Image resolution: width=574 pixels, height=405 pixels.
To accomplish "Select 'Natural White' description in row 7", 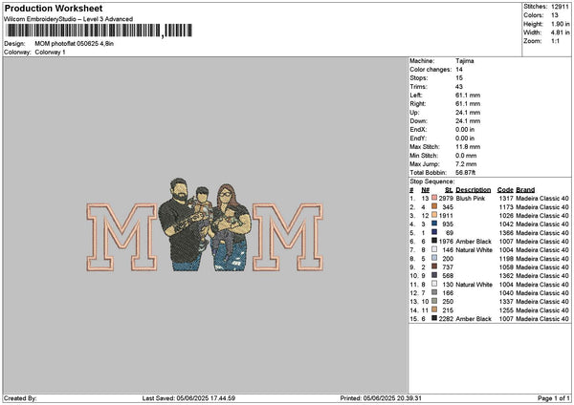I will click(475, 249).
